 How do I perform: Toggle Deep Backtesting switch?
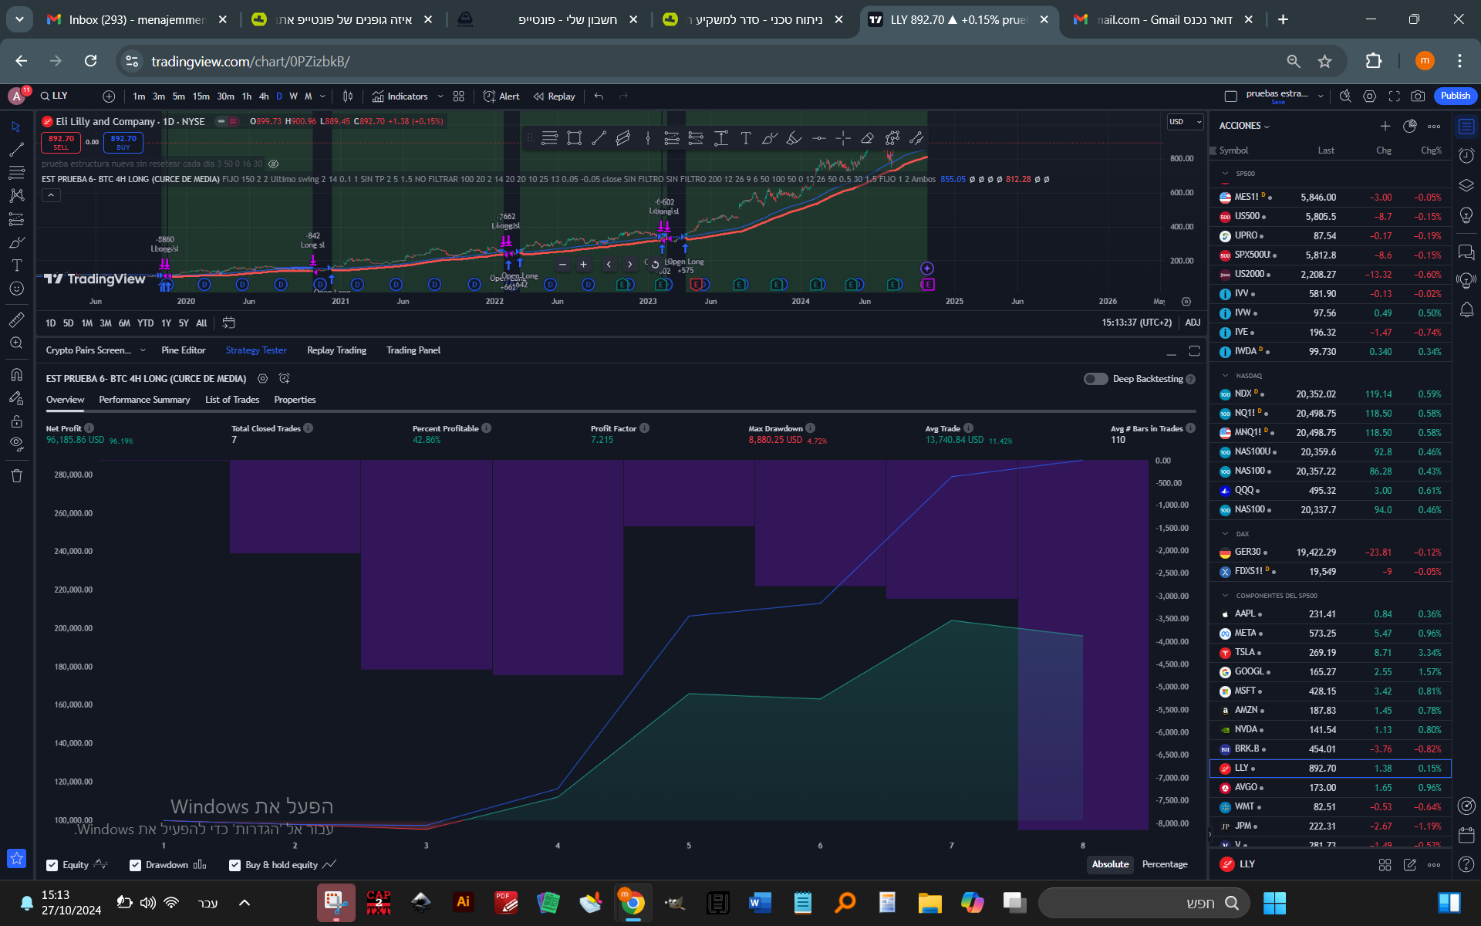tap(1095, 379)
